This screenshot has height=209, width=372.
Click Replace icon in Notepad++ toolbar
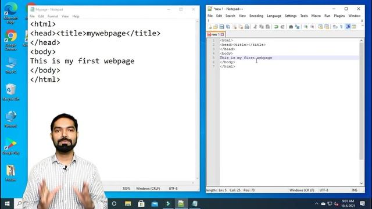tap(297, 27)
